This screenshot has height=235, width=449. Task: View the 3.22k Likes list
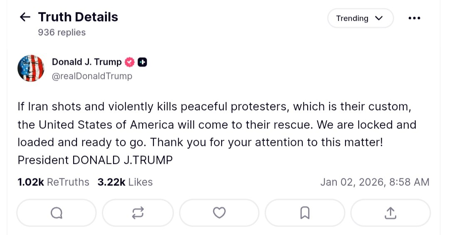(125, 182)
